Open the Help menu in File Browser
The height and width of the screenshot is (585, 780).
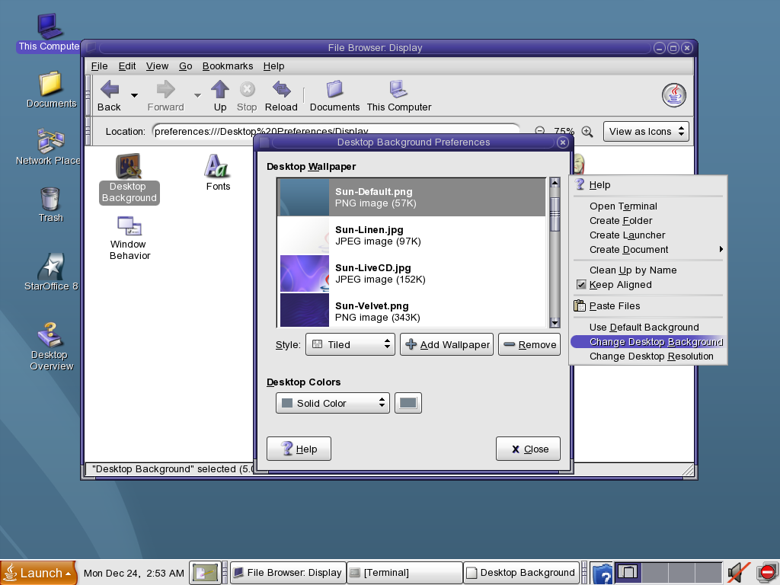click(273, 66)
